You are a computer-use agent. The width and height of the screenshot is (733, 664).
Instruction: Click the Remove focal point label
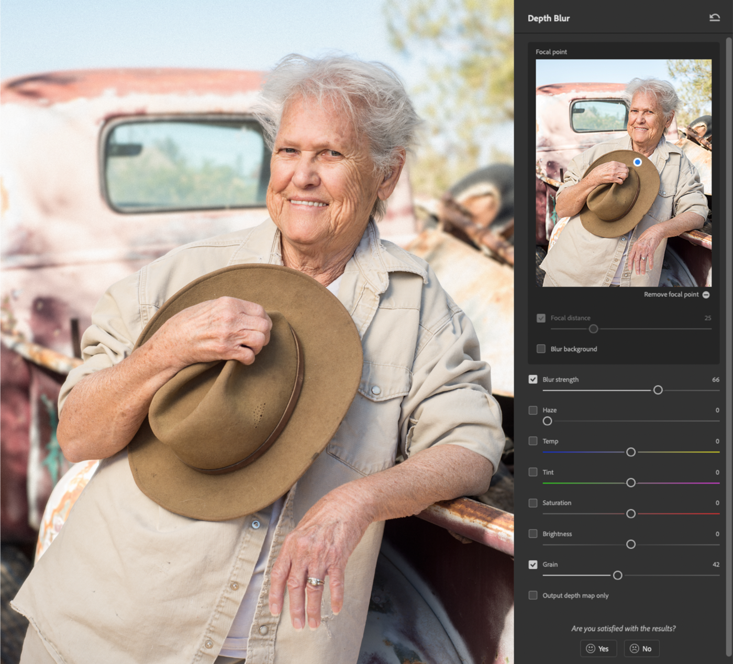[671, 295]
